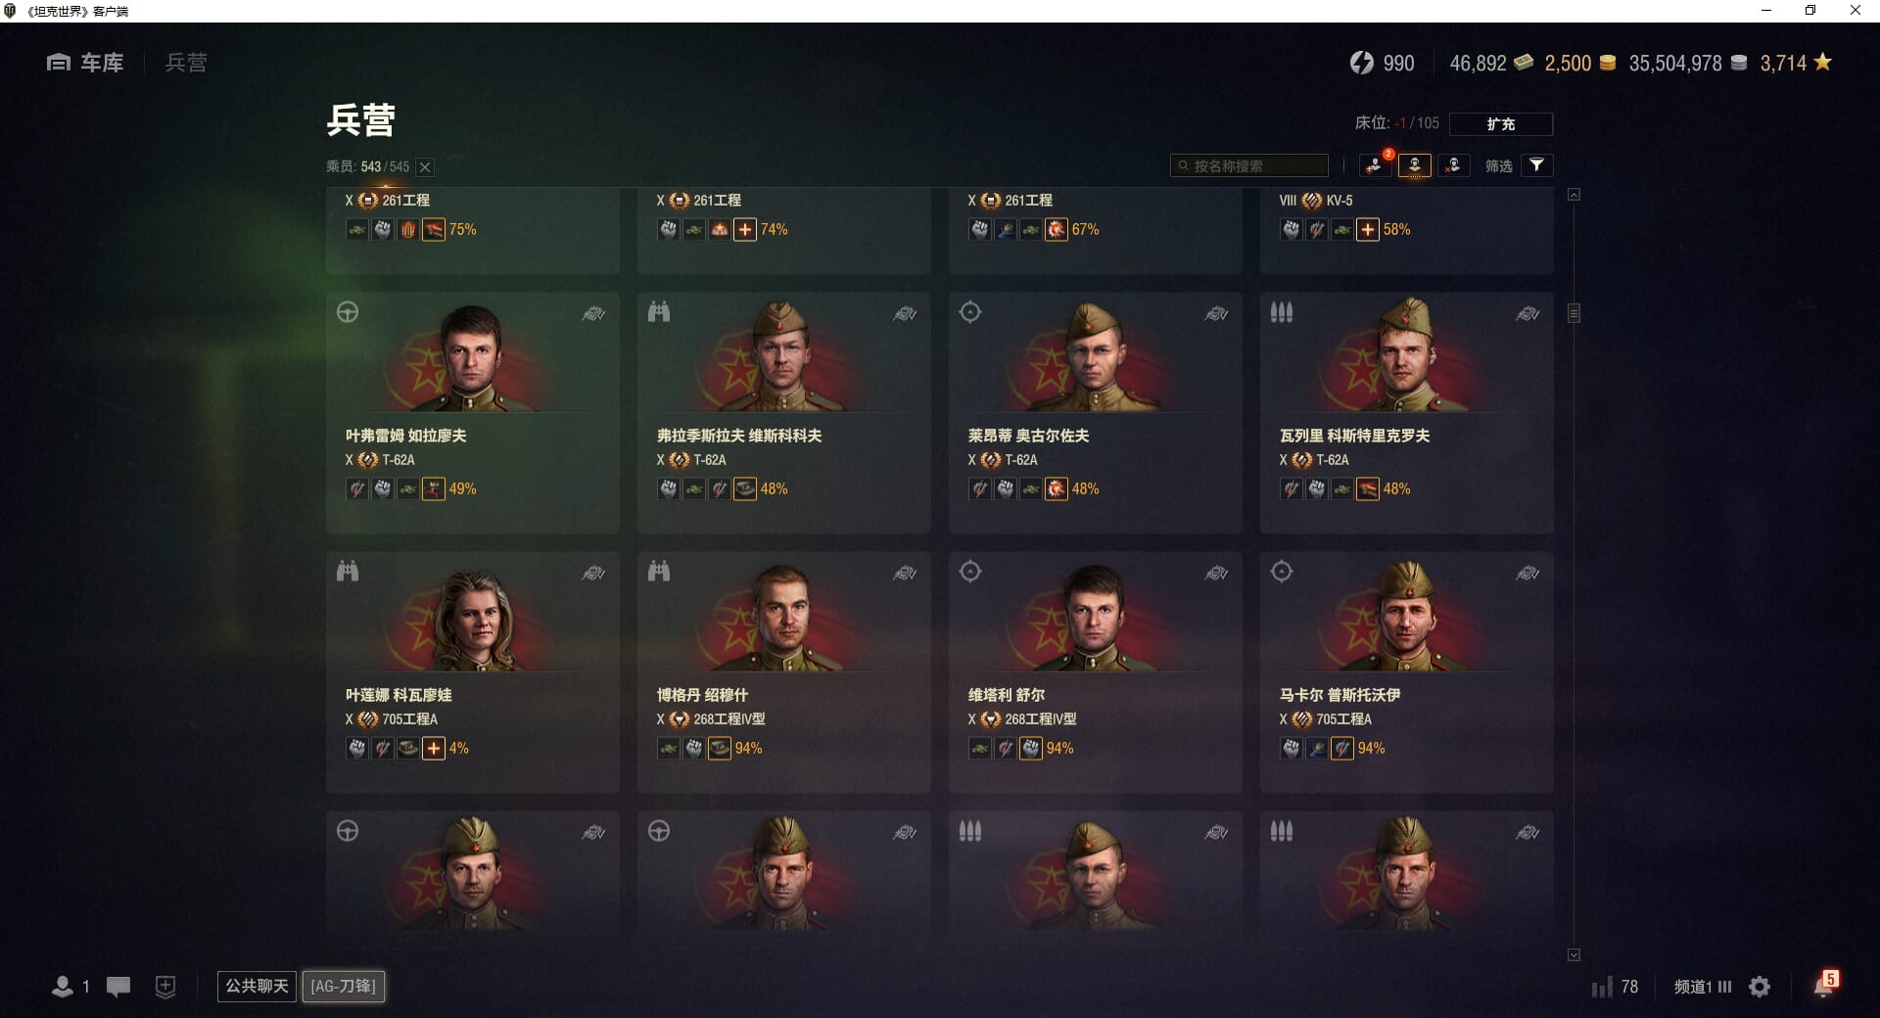Open the 车库 garage tab
Screen dimensions: 1880x1018
pyautogui.click(x=85, y=63)
